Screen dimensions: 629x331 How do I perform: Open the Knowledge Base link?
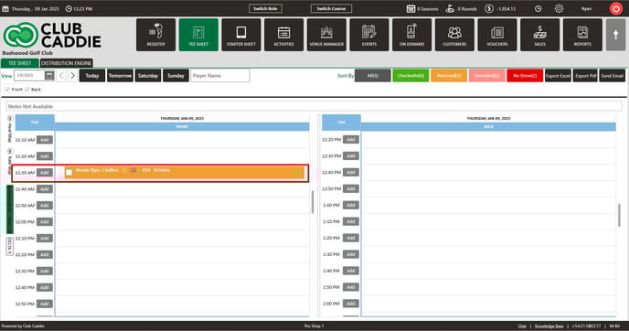pos(549,326)
